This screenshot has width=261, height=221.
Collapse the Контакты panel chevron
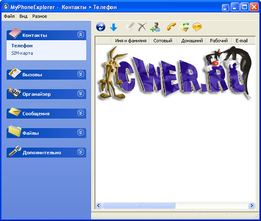[81, 35]
